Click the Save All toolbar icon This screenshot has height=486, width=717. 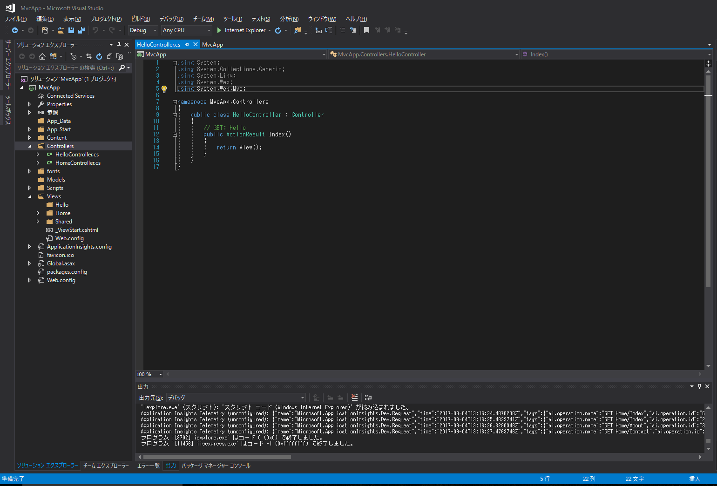[81, 30]
